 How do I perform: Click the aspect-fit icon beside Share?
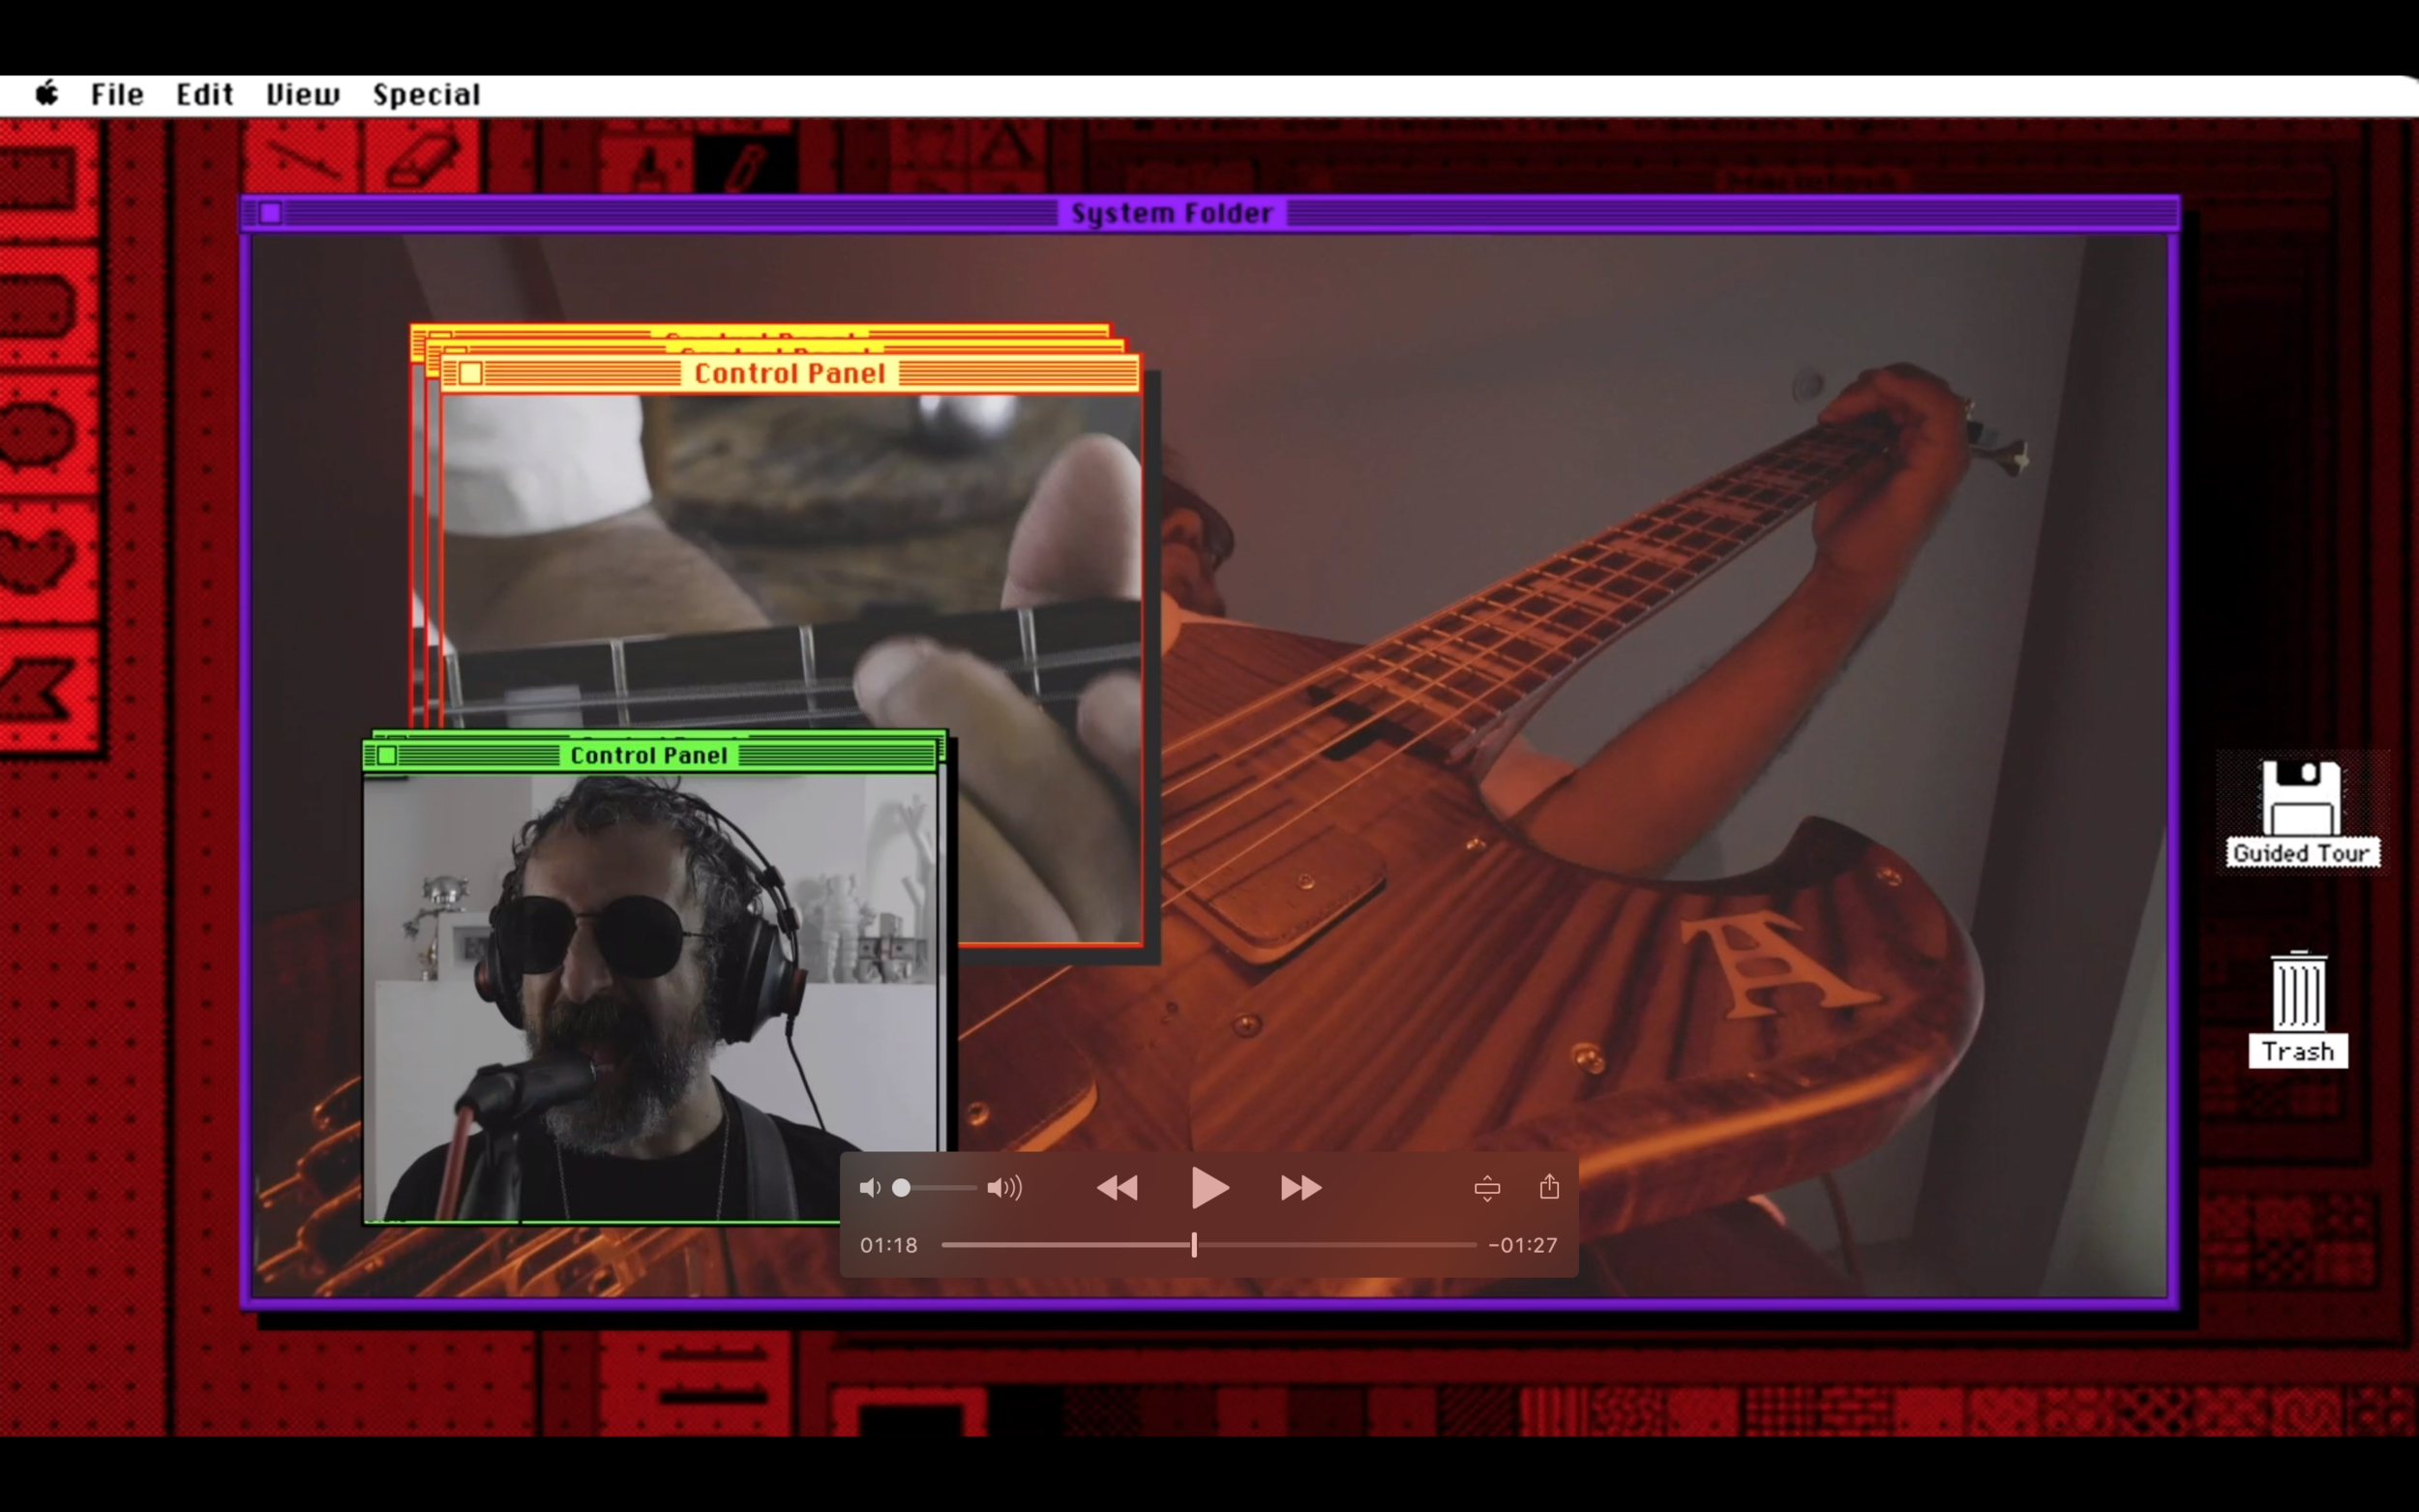[x=1487, y=1188]
